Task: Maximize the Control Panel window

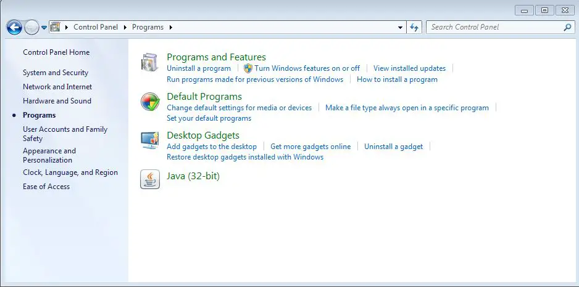Action: (x=544, y=10)
